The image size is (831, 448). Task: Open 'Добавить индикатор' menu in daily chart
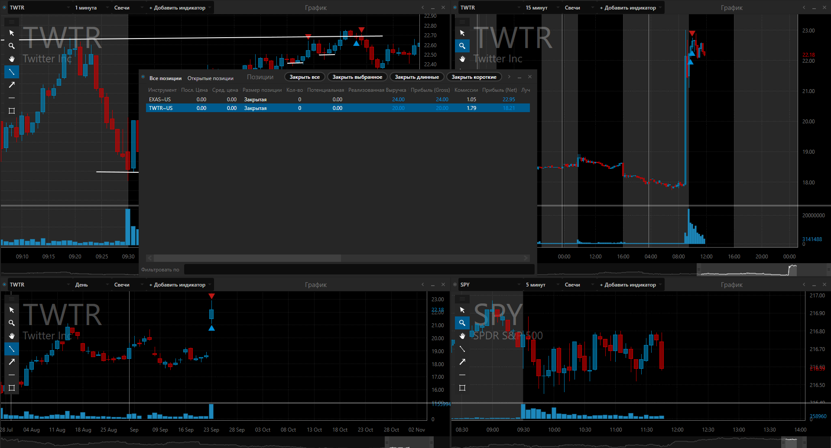[180, 285]
